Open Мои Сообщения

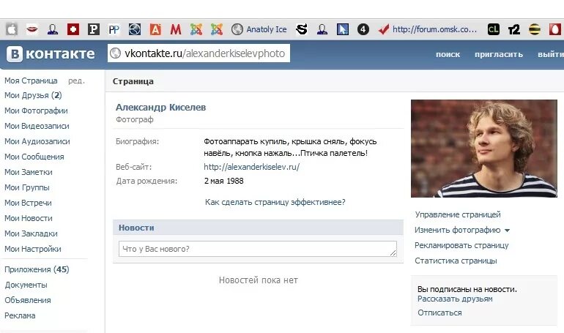click(34, 157)
